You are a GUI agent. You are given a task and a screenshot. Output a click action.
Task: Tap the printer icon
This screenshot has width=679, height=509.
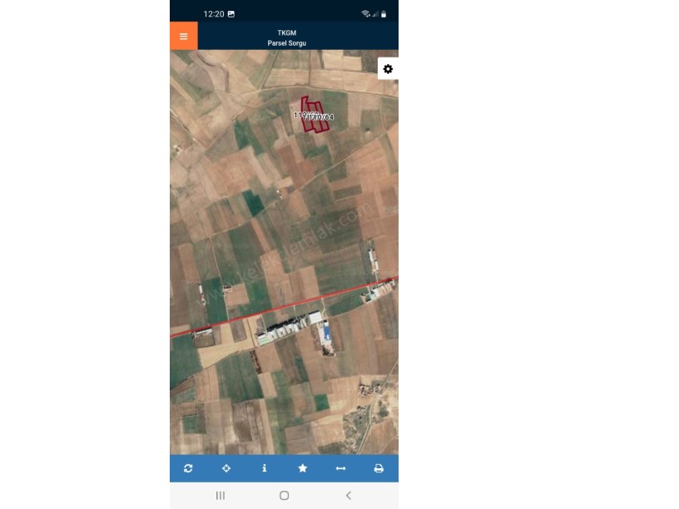point(379,468)
